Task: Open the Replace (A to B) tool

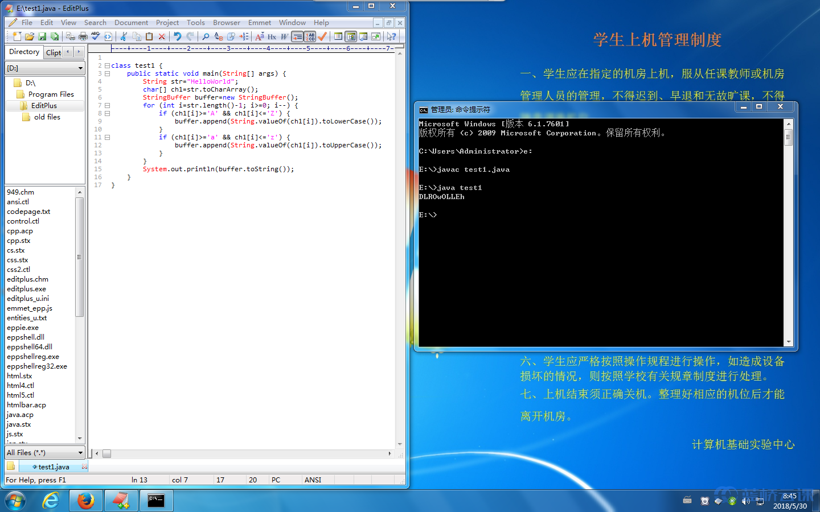Action: click(x=219, y=36)
